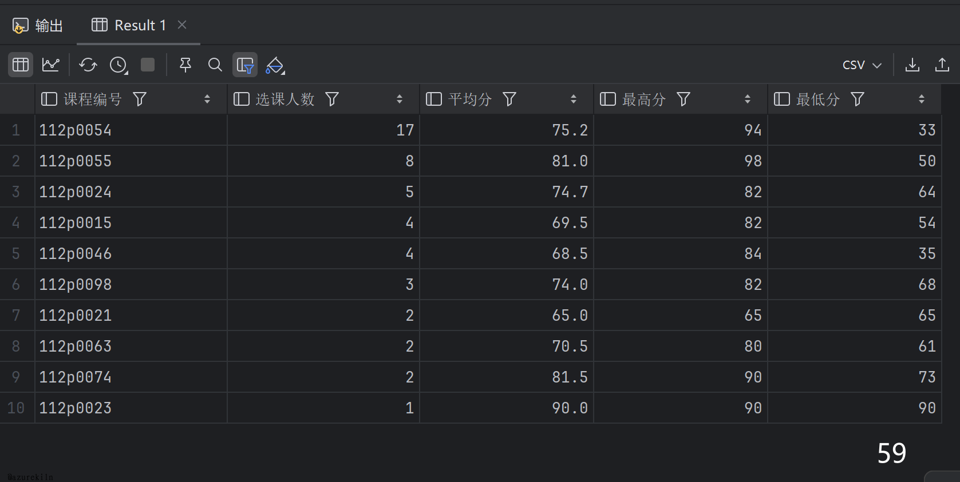The width and height of the screenshot is (960, 482).
Task: Export data with download icon
Action: click(x=912, y=65)
